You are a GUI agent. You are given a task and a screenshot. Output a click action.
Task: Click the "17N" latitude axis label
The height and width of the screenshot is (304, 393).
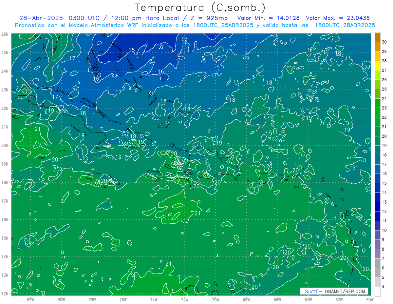pyautogui.click(x=5, y=201)
